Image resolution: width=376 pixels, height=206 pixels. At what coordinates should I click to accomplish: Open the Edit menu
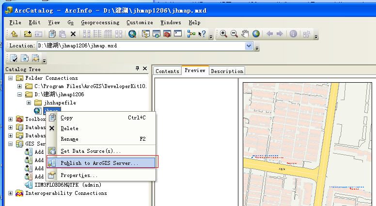tap(34, 23)
